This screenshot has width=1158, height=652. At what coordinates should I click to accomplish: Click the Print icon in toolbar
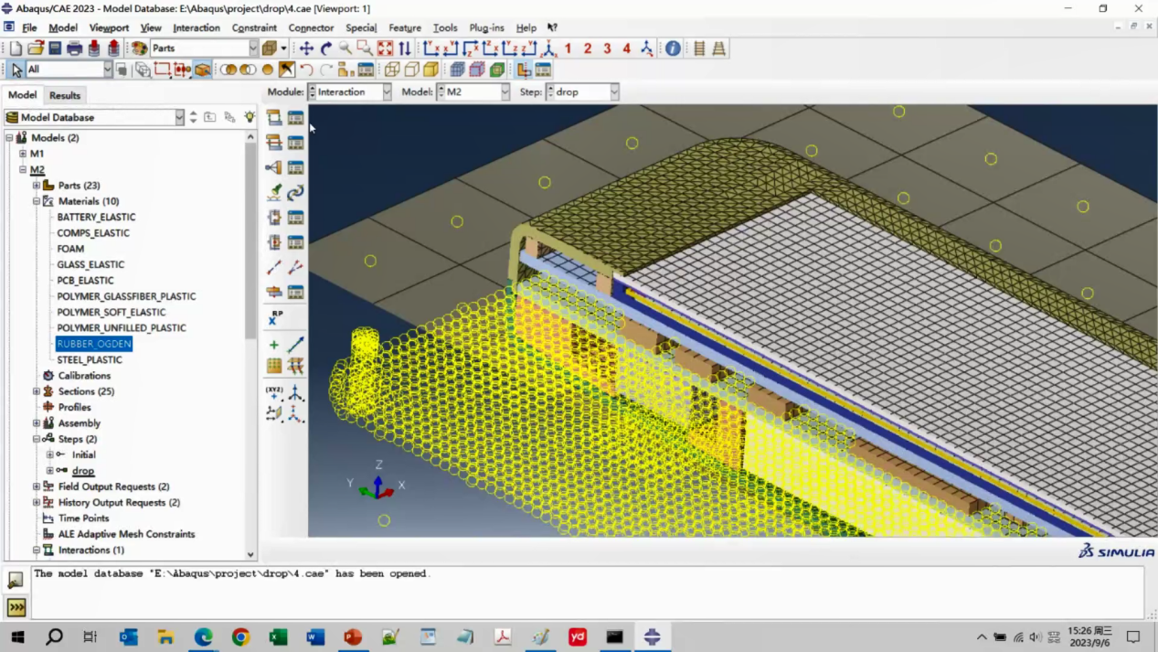tap(74, 48)
